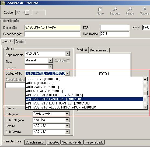Click the Cadastro de Produtos window icon
This screenshot has height=147, width=150.
3,3
